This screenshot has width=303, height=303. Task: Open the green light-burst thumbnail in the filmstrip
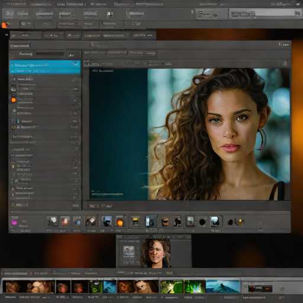(195, 287)
